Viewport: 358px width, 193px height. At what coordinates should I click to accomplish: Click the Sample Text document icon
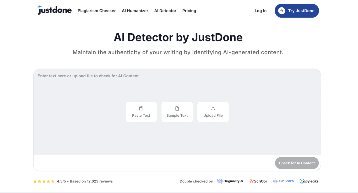[177, 108]
